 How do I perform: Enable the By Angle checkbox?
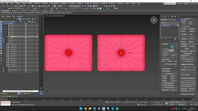tap(163, 53)
